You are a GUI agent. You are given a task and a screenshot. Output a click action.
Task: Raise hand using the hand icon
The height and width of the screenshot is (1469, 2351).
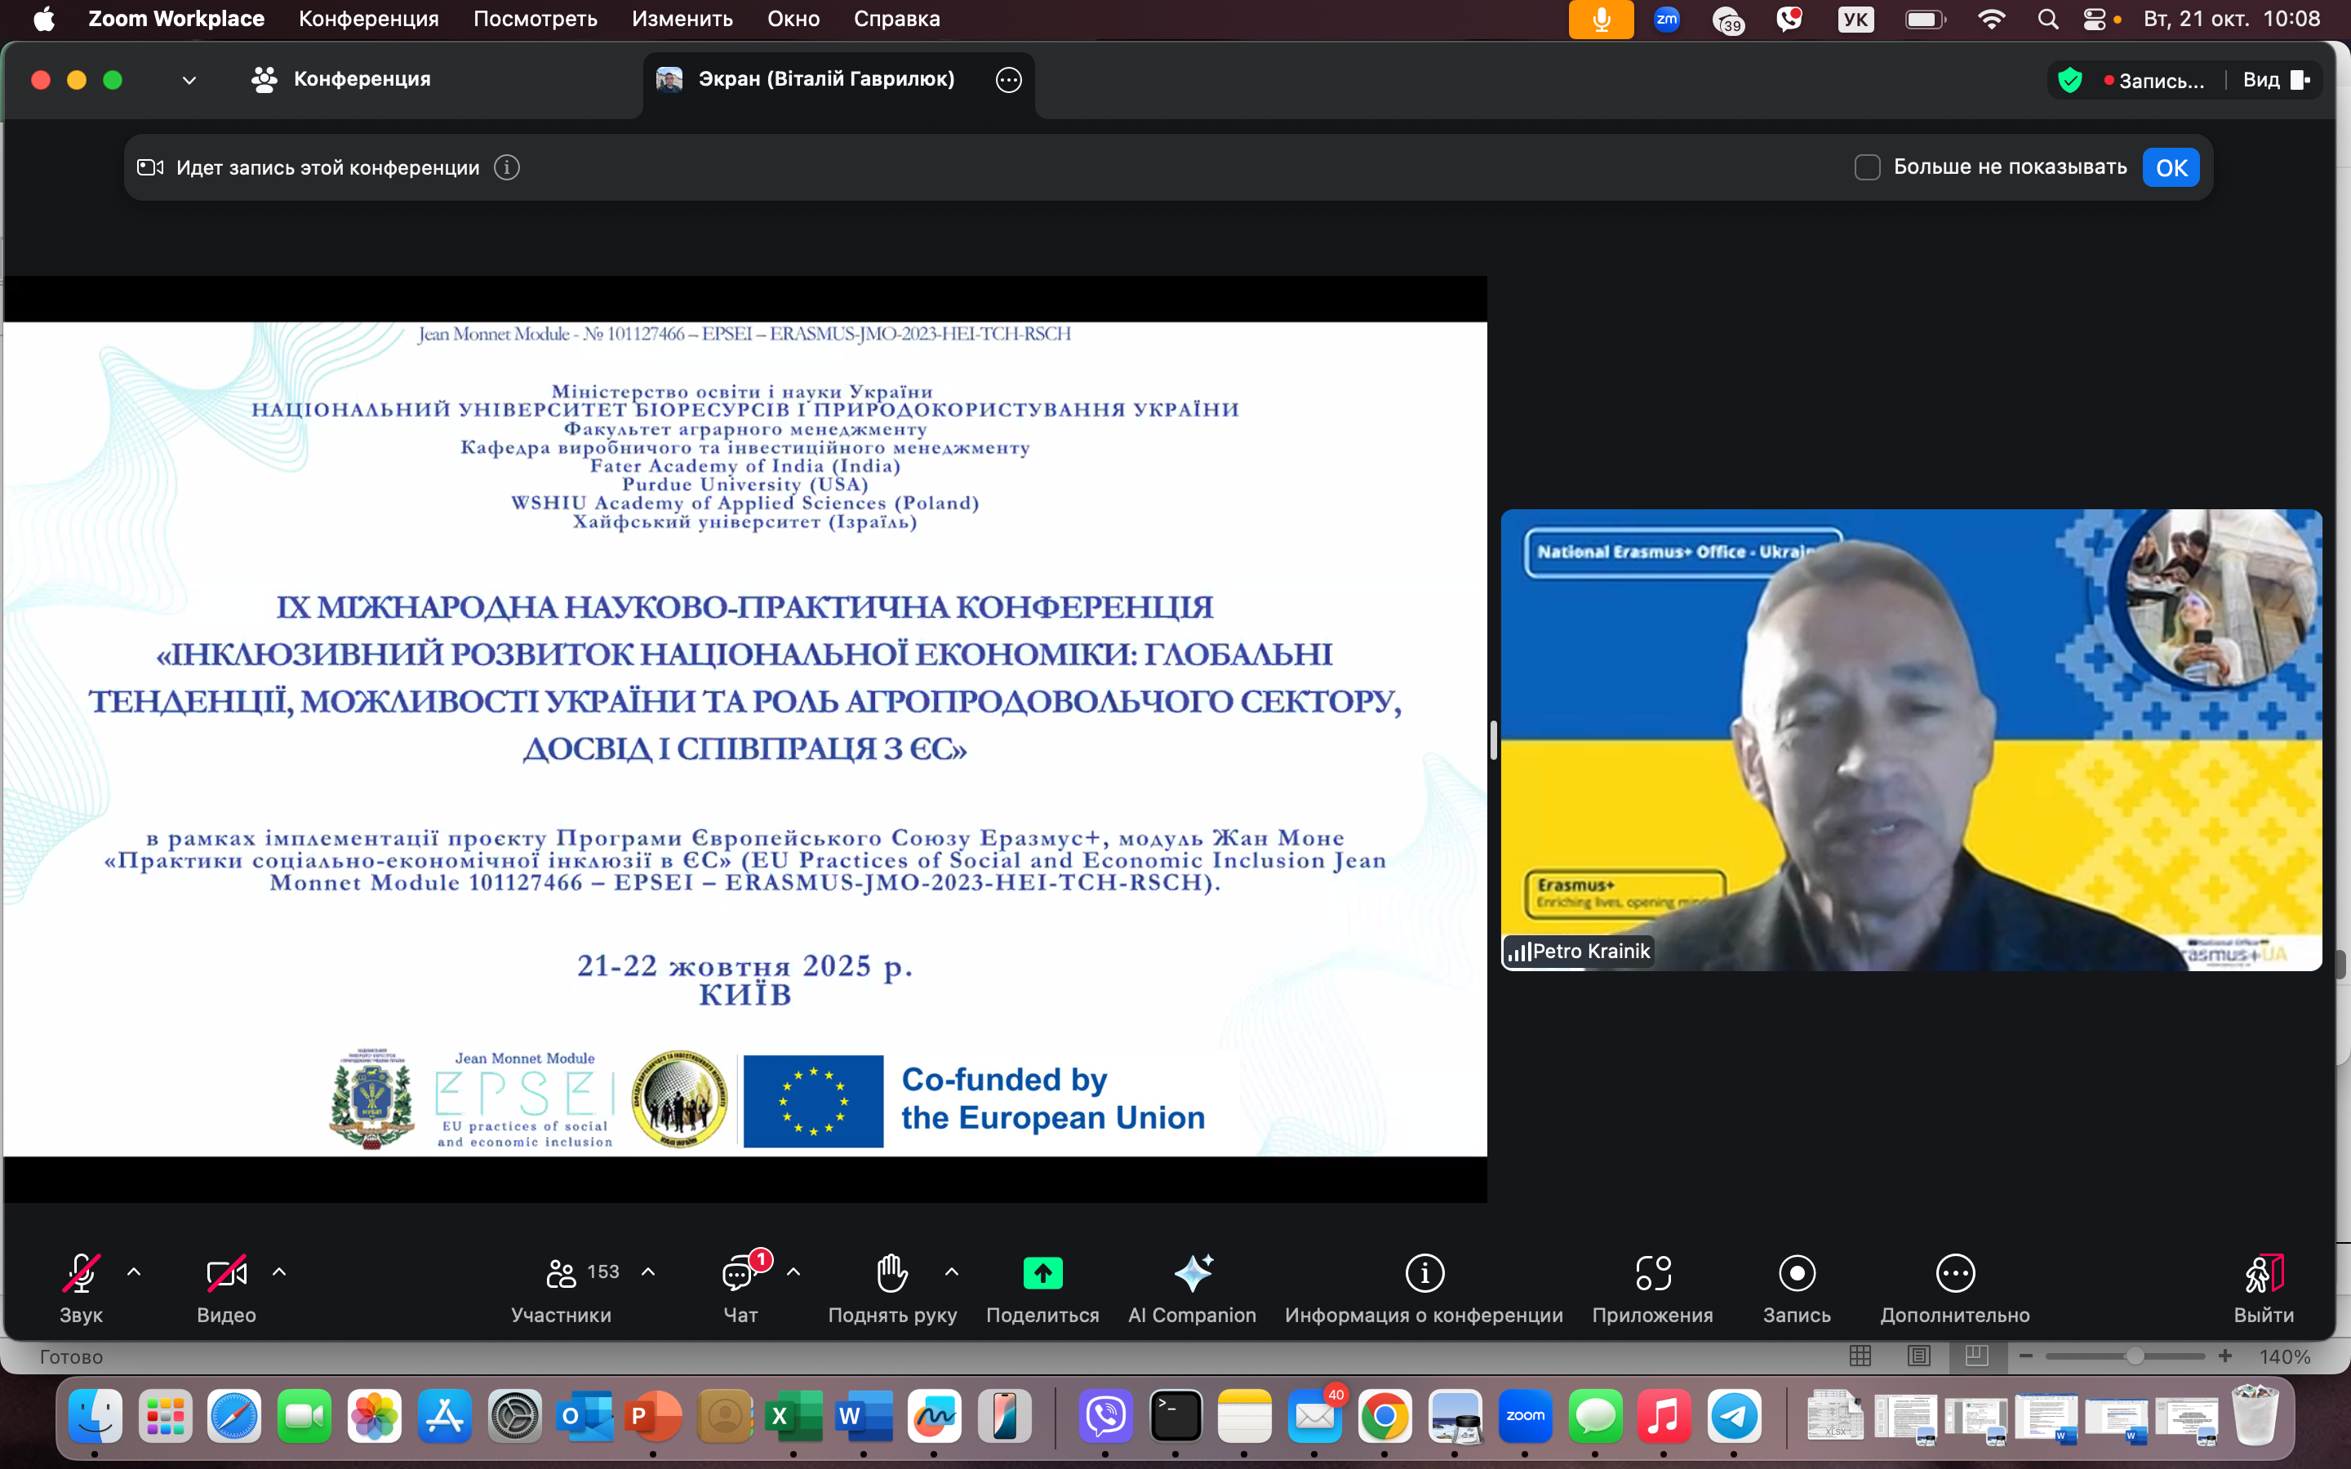(x=891, y=1273)
